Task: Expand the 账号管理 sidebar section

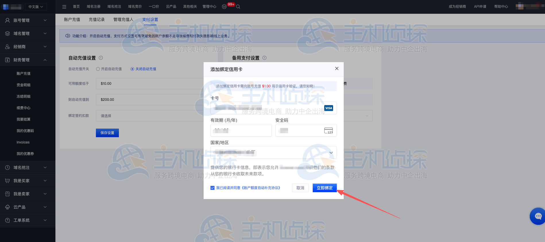Action: point(45,20)
